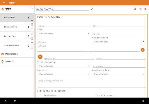
Task: Remove the Fire Pre-Plan form
Action: (x=32, y=20)
